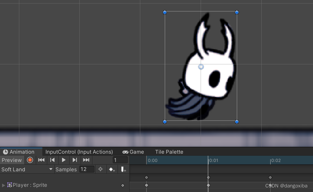Click the 0:01 timeline ruler mark

click(x=214, y=160)
